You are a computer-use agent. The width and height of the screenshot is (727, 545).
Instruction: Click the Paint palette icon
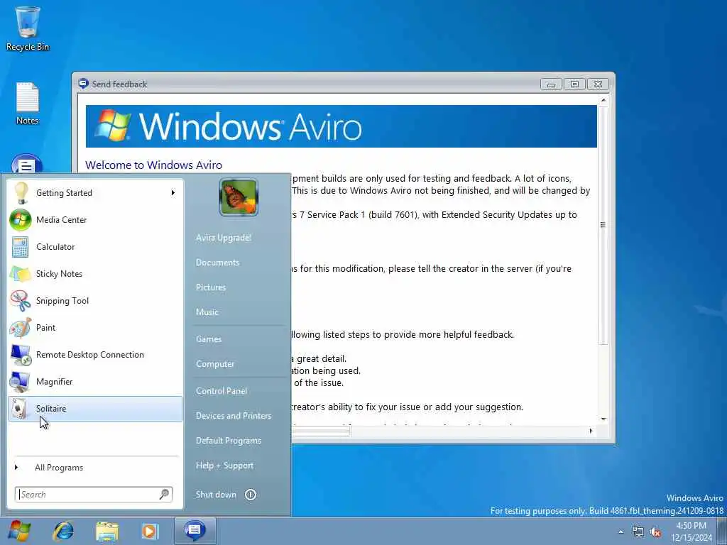click(x=21, y=328)
